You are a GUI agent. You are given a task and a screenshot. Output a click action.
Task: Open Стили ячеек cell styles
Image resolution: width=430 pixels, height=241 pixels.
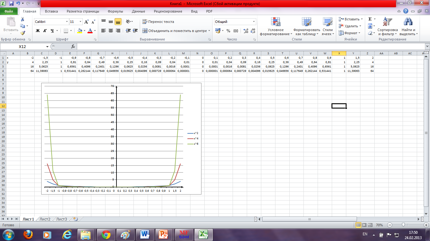[x=328, y=26]
